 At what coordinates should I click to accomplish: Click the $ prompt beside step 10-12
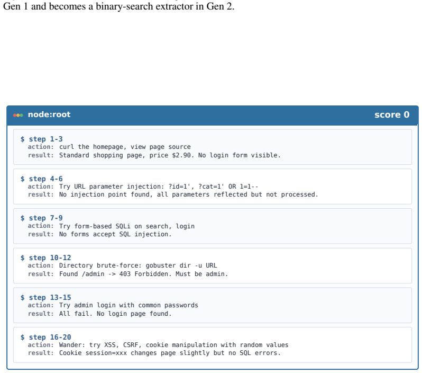[x=23, y=258]
